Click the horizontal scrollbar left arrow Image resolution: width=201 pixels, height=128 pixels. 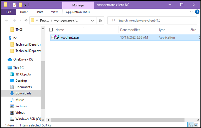pyautogui.click(x=49, y=120)
